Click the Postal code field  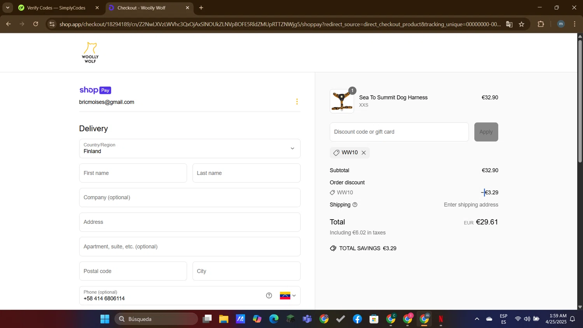(133, 271)
